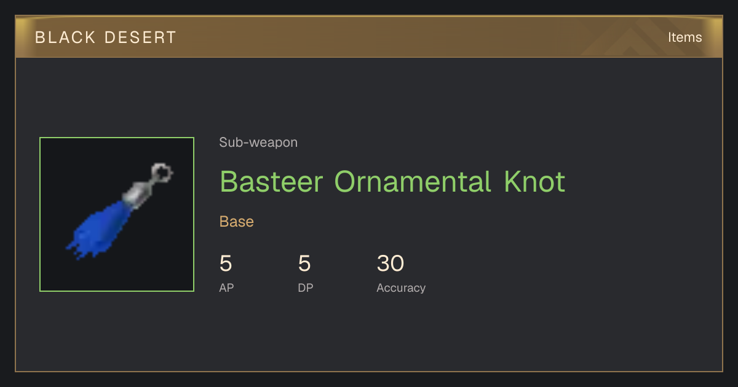This screenshot has width=738, height=387.
Task: Click the AP value 5
Action: [226, 264]
